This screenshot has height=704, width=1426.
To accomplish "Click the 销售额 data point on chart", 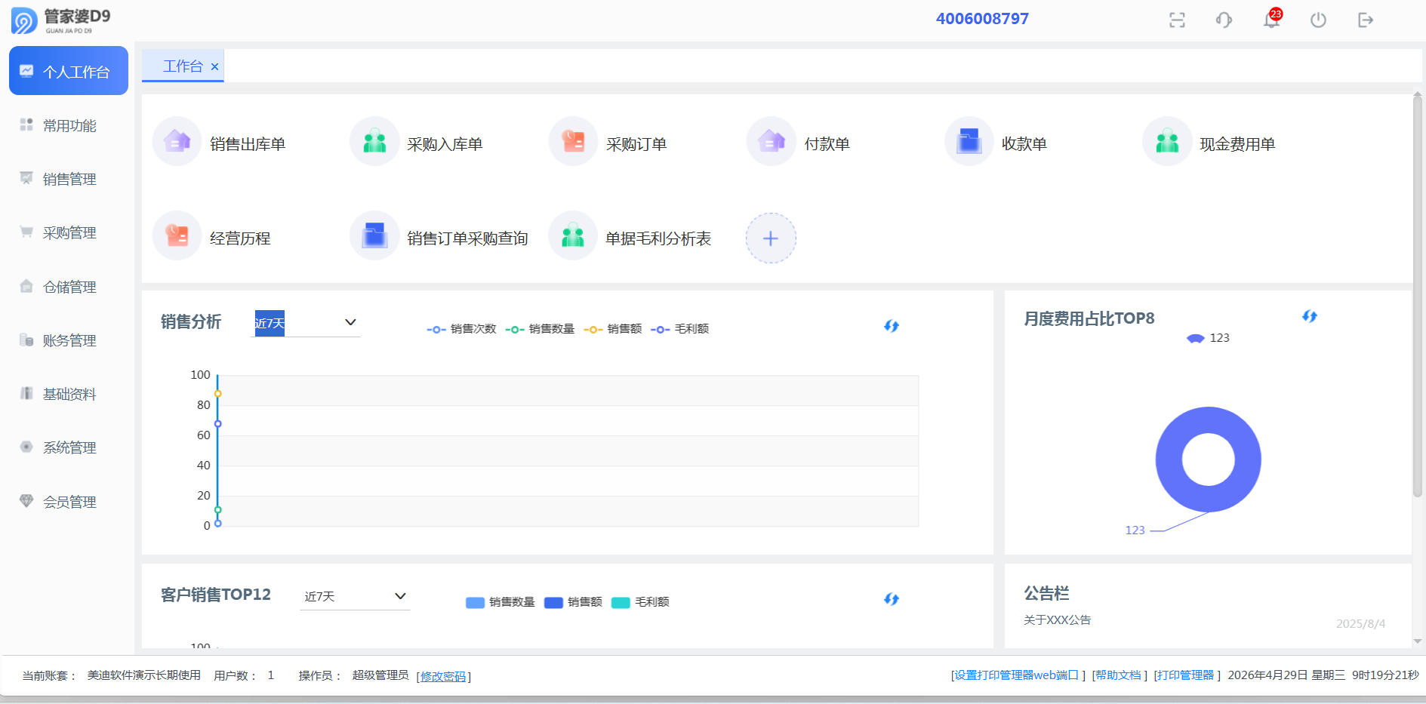I will (217, 394).
